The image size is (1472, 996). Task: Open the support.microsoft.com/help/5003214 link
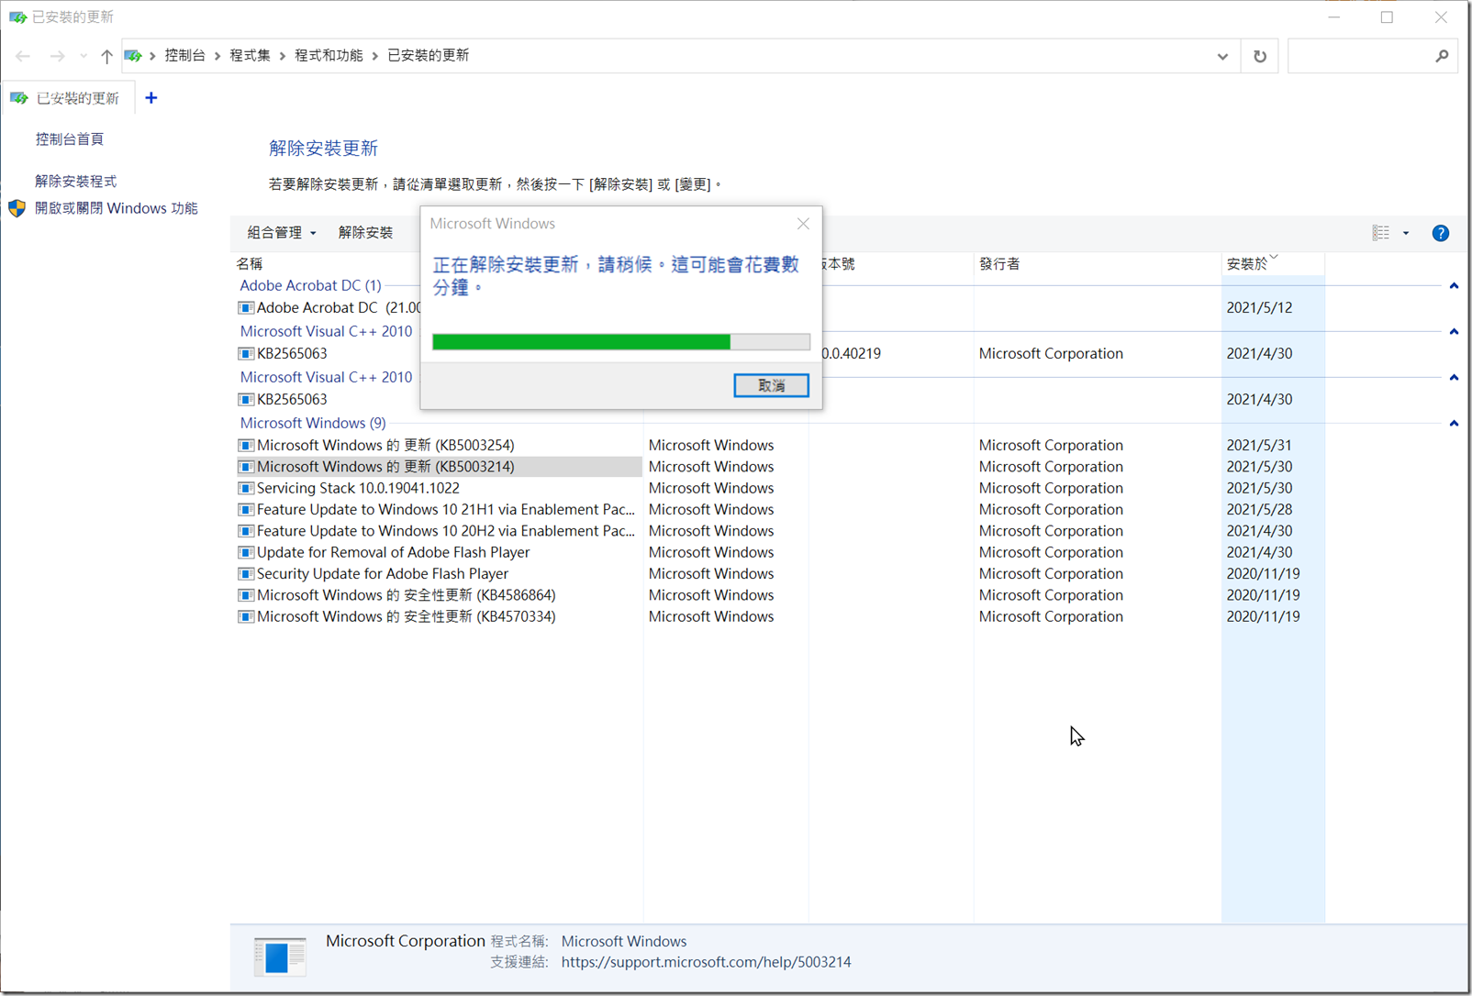[x=706, y=961]
